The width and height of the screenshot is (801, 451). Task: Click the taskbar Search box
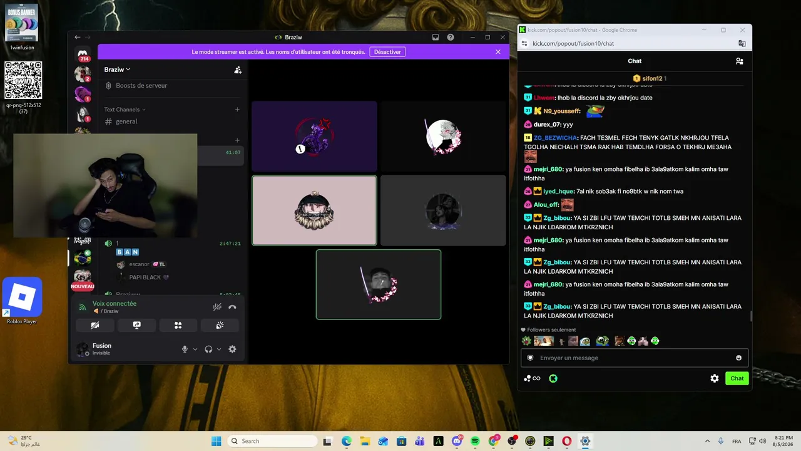[x=272, y=441]
